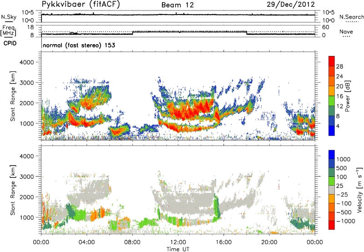The width and height of the screenshot is (364, 252).
Task: Click 'normal (fast stereo) 153' text
Action: tap(79, 45)
